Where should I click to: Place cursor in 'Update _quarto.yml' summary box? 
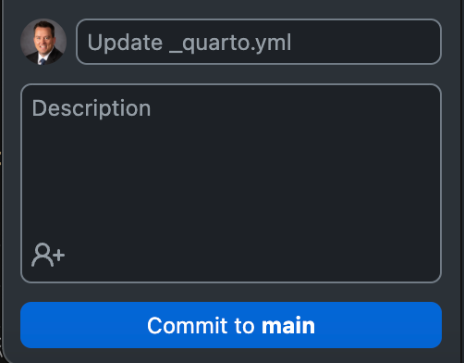click(x=259, y=42)
